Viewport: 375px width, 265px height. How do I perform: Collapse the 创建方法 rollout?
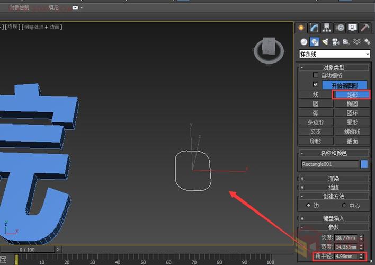(x=333, y=196)
